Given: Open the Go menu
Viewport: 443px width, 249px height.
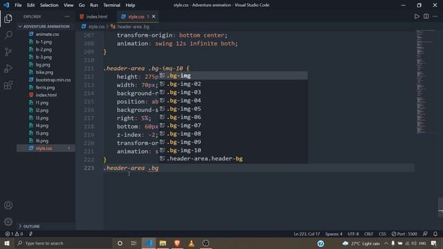Looking at the screenshot, I should click(x=82, y=5).
